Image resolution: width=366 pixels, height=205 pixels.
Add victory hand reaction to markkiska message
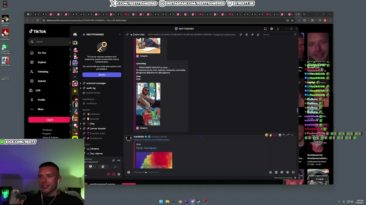click(271, 135)
